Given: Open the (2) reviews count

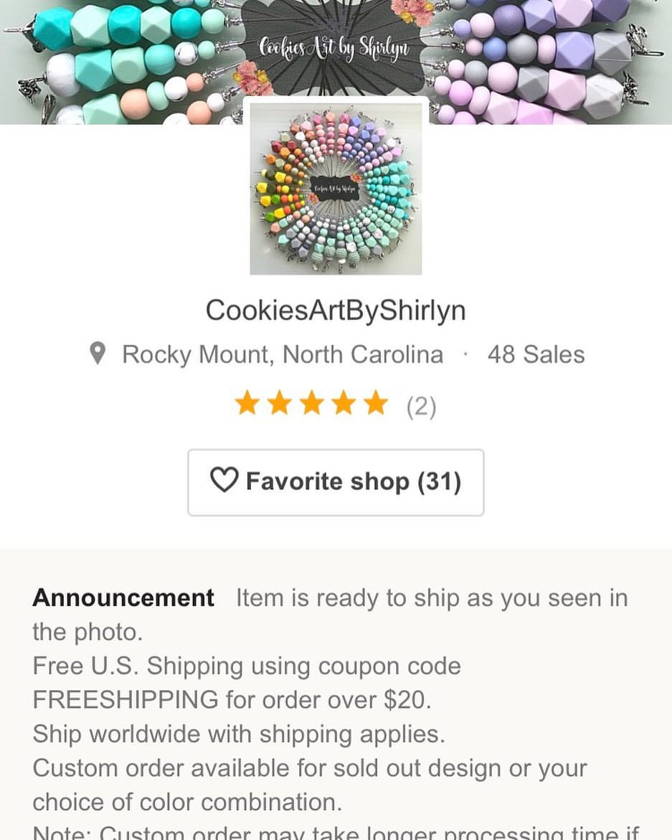Looking at the screenshot, I should click(422, 407).
